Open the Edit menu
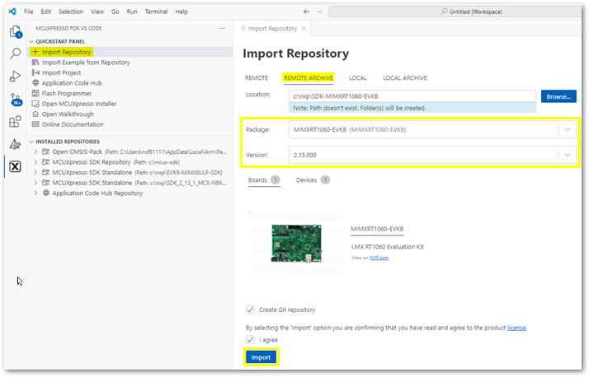 tap(46, 12)
